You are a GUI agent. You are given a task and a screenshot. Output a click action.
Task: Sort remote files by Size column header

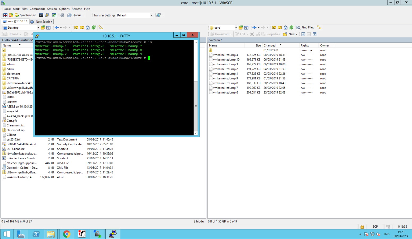253,45
